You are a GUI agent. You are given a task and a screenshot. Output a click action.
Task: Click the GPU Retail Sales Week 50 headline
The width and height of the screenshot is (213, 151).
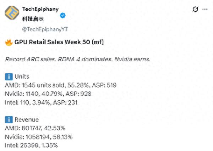60,43
